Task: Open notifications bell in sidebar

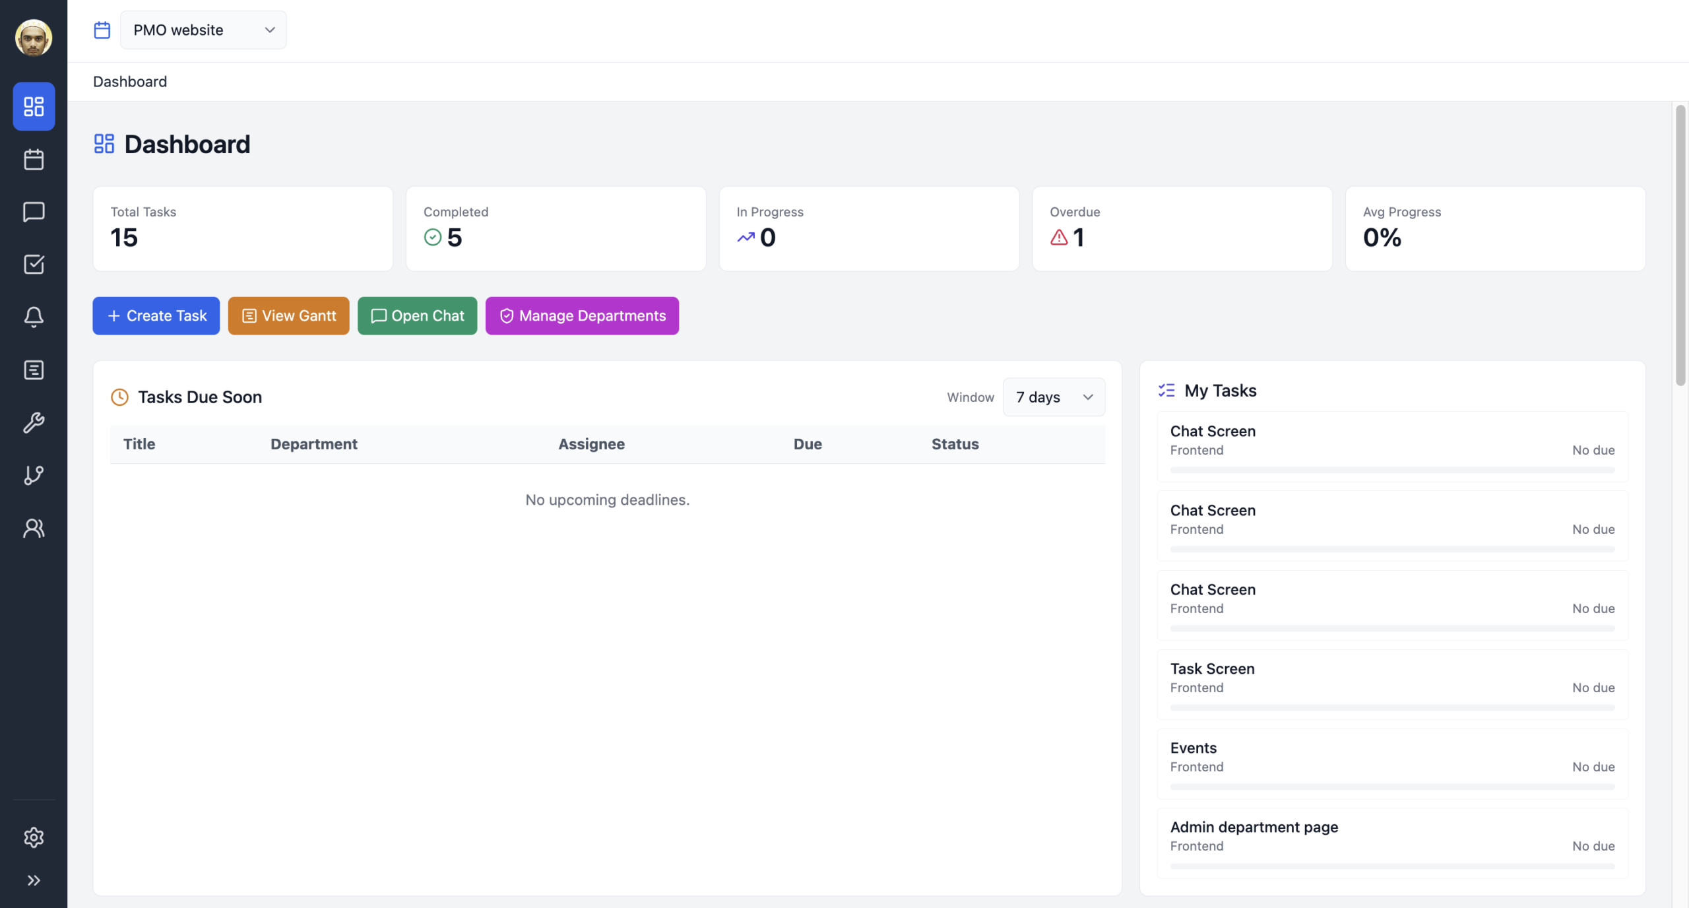Action: (x=34, y=317)
